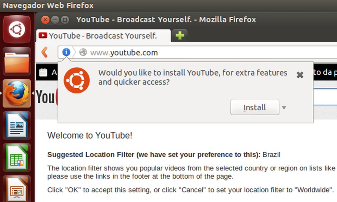Image resolution: width=337 pixels, height=202 pixels.
Task: Click the YouTube logo on the page
Action: coord(47,97)
